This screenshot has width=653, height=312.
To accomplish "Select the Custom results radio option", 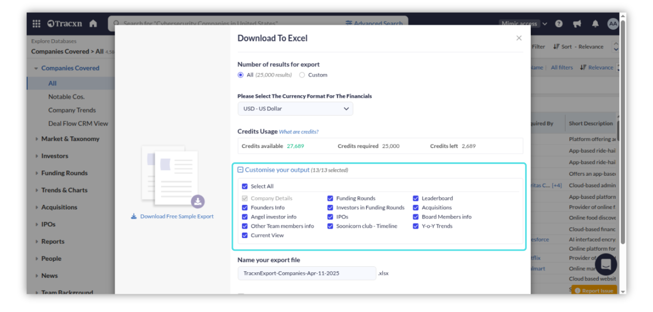I will coord(302,75).
